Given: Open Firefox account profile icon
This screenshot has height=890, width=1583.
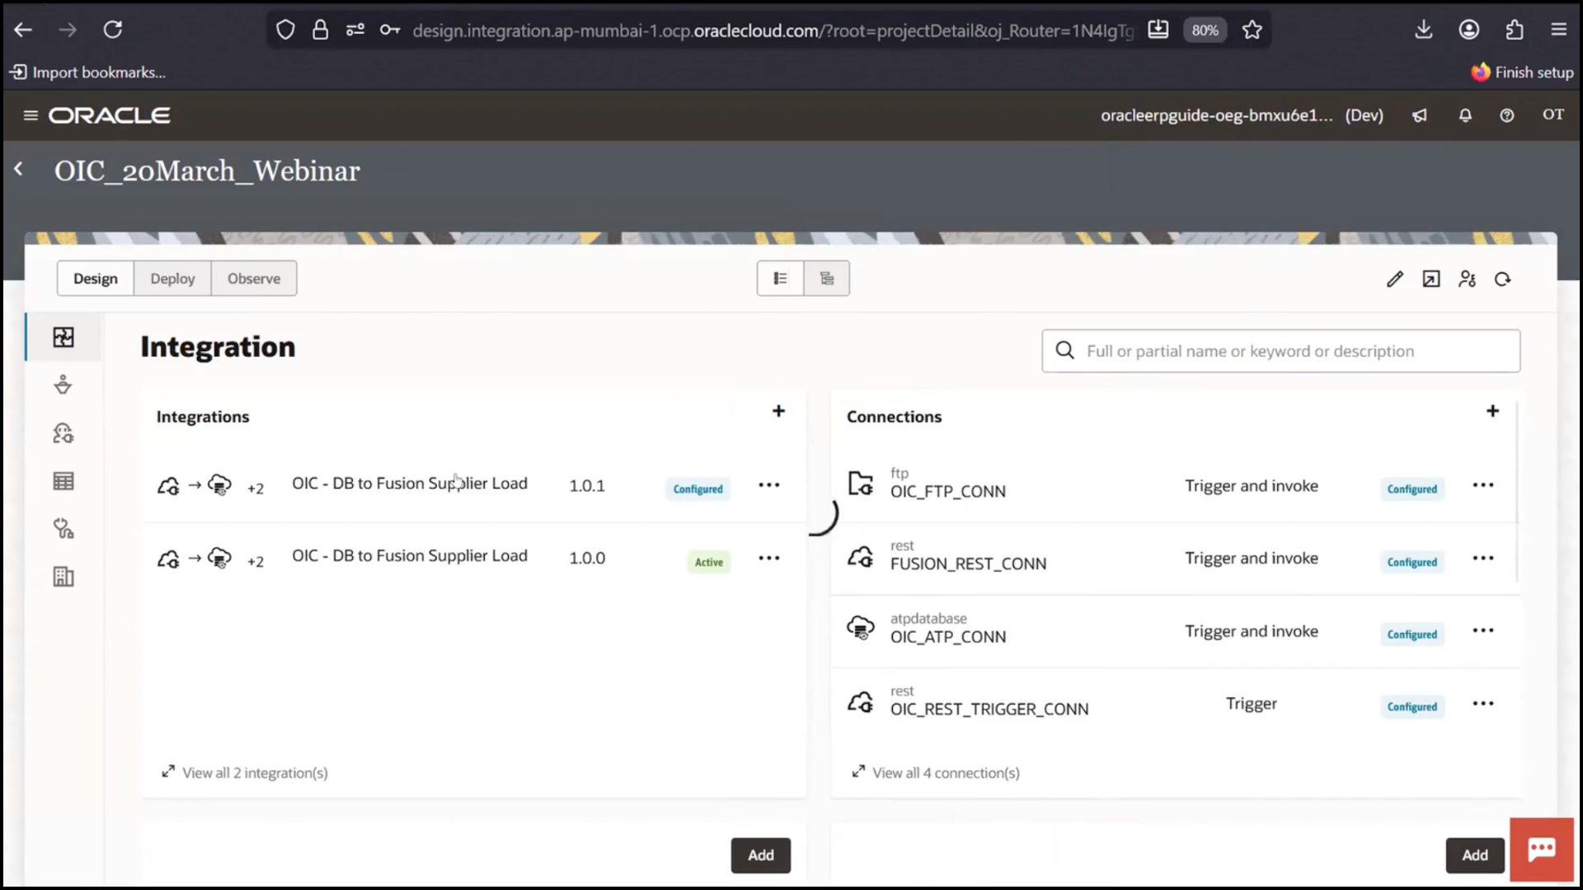Looking at the screenshot, I should click(1468, 30).
